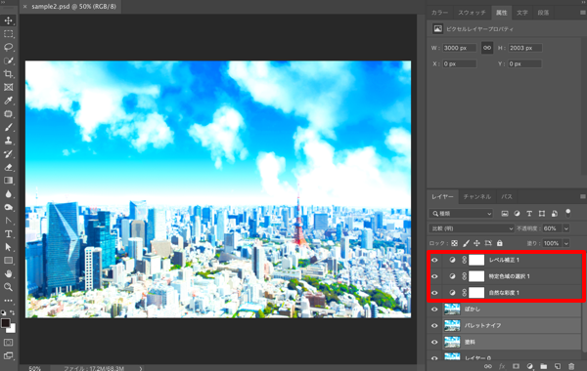Image resolution: width=587 pixels, height=371 pixels.
Task: Hide the 自然な彩度 1 layer
Action: coord(434,293)
